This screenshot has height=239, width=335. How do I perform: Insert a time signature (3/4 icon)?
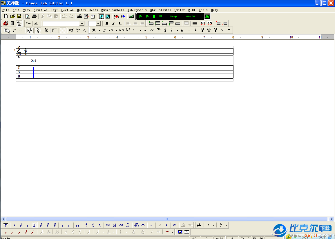point(38,30)
